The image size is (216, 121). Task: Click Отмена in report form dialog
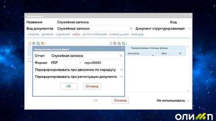92,86
